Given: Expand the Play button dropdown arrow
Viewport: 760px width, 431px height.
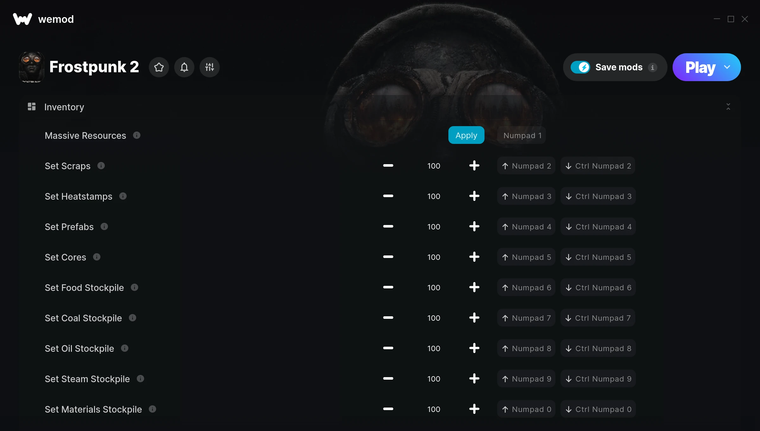Looking at the screenshot, I should [727, 67].
